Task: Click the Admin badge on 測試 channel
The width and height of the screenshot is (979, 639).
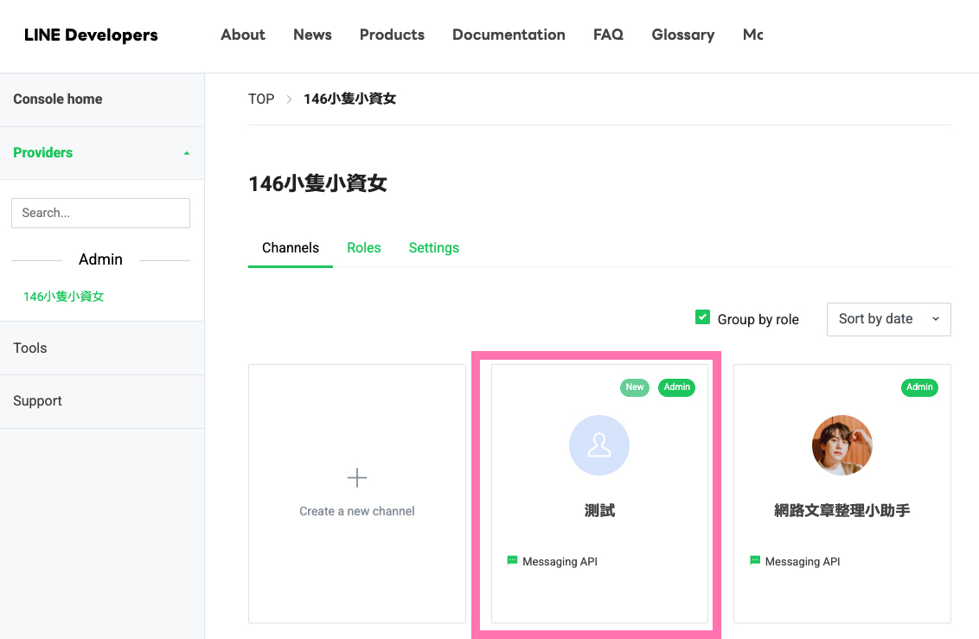Action: click(676, 387)
